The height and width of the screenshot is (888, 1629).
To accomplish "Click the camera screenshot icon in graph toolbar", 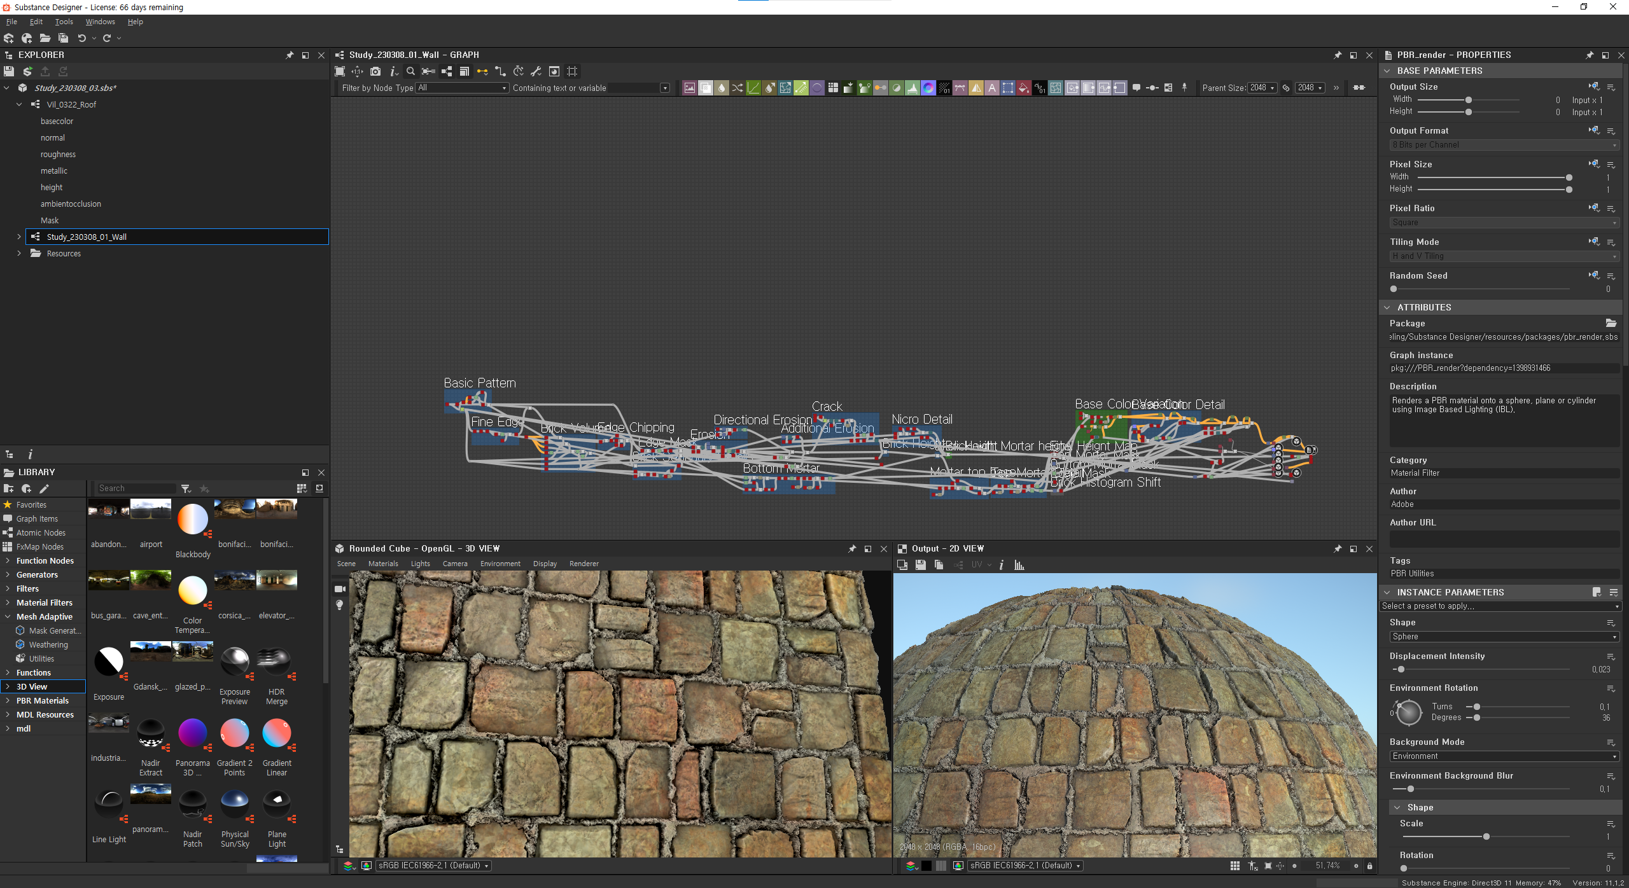I will 375,71.
